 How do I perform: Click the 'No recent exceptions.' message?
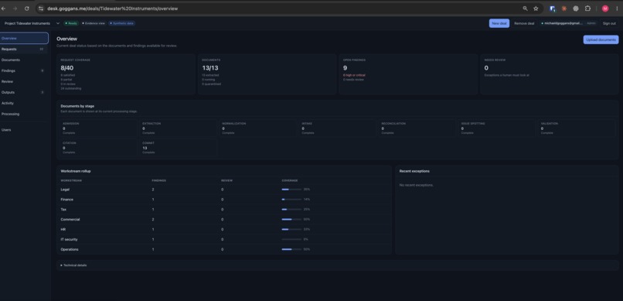(x=417, y=185)
